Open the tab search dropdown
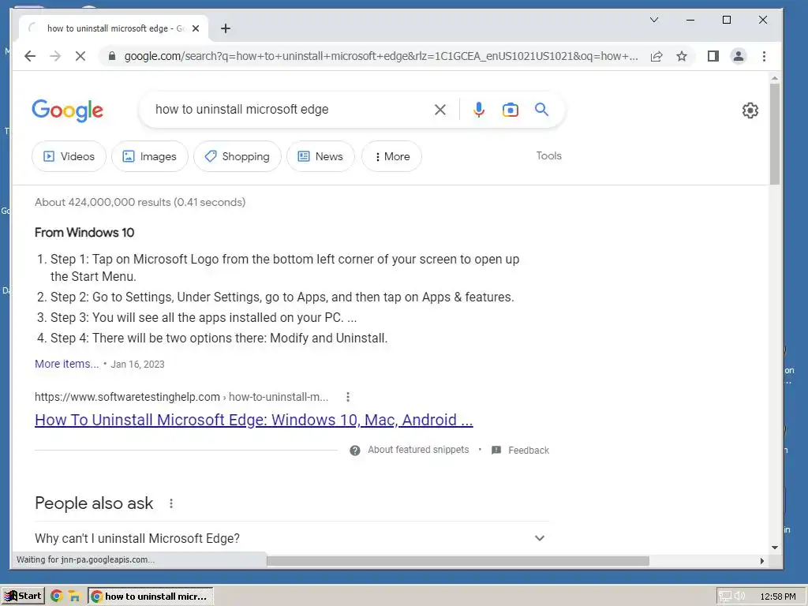This screenshot has height=606, width=808. [x=654, y=20]
